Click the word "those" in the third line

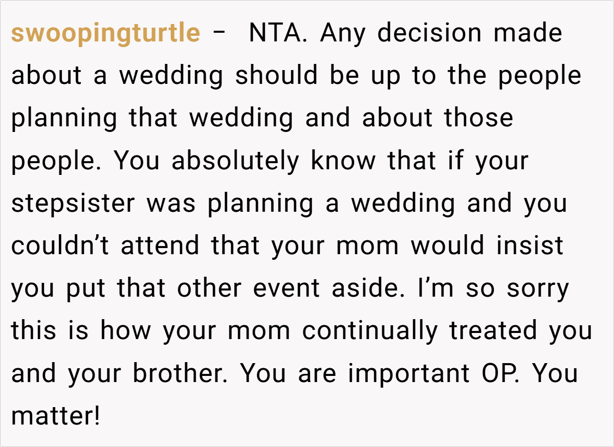478,119
